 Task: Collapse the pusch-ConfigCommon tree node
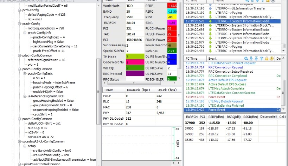pos(19,69)
